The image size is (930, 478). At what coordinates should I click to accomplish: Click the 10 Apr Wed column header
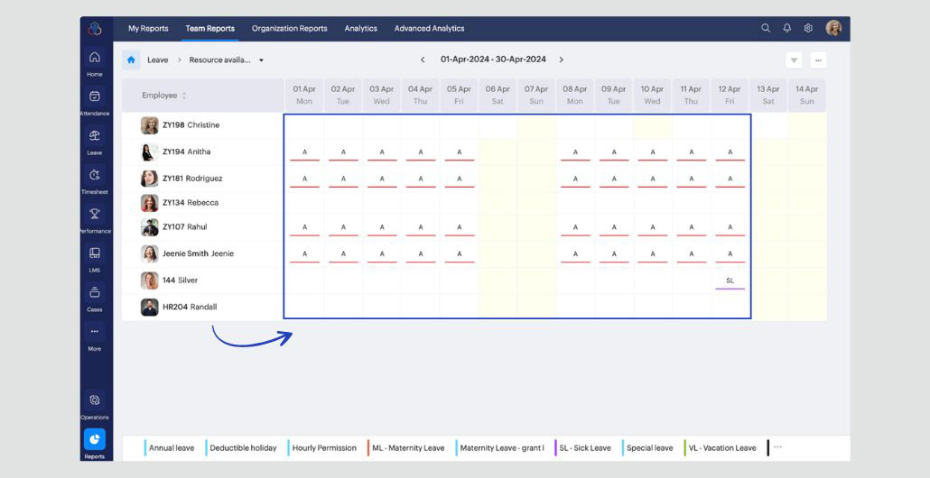[x=652, y=95]
